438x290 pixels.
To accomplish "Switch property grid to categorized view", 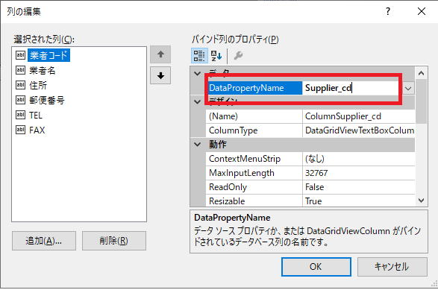I will (x=199, y=55).
